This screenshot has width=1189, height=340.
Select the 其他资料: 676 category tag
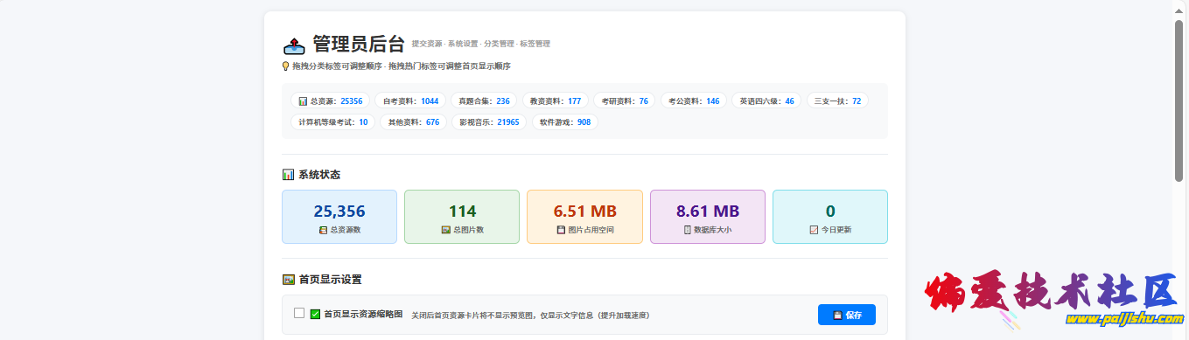414,122
